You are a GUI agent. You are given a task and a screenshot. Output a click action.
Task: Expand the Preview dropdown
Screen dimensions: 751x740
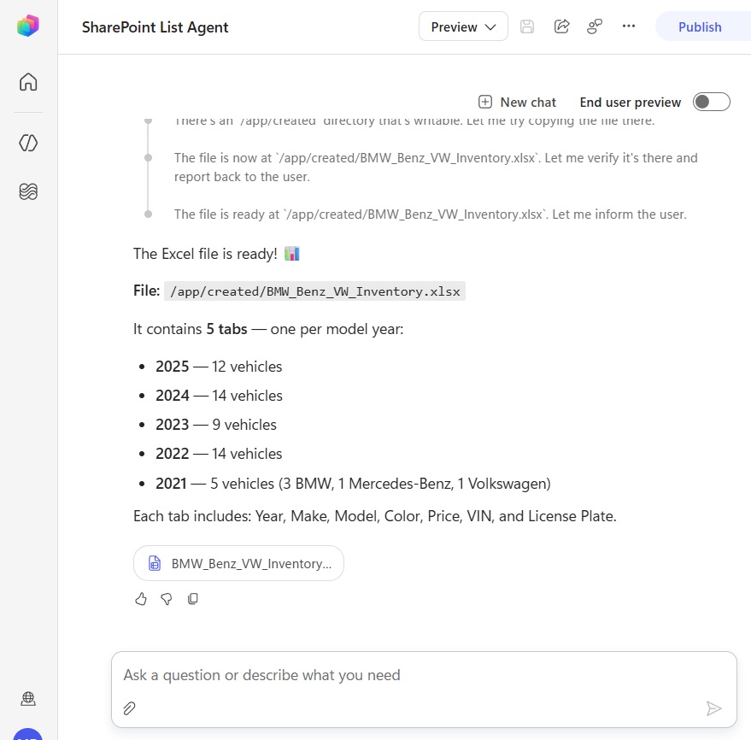coord(463,26)
